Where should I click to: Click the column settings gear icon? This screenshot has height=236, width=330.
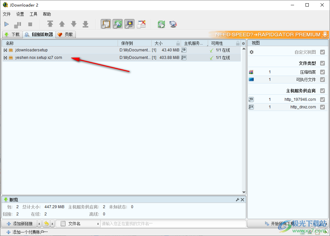click(243, 44)
